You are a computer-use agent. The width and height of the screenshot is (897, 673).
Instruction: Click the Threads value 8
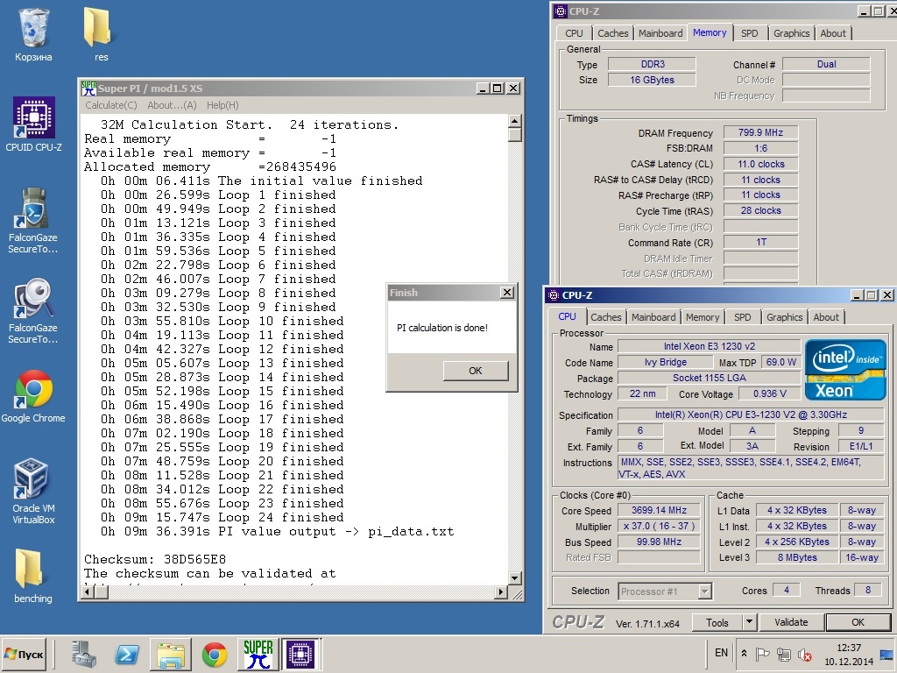click(868, 590)
